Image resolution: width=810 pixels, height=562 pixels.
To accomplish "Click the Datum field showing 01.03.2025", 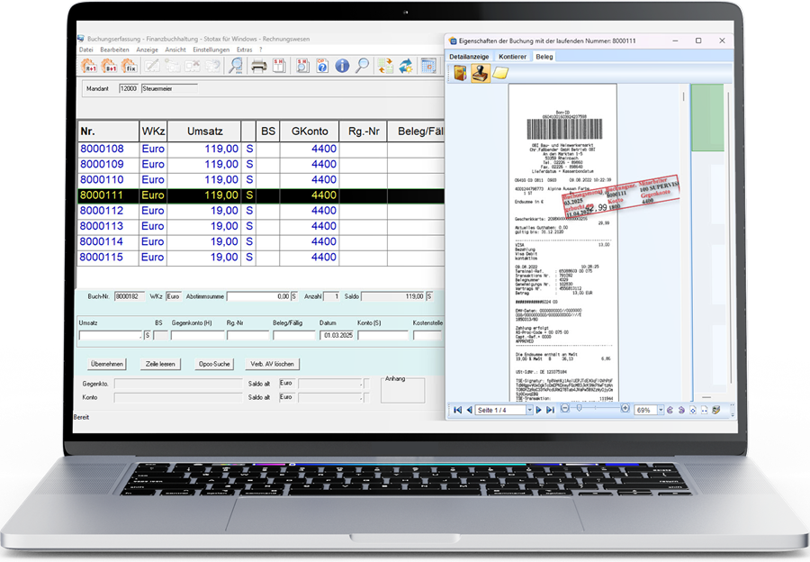I will point(337,336).
